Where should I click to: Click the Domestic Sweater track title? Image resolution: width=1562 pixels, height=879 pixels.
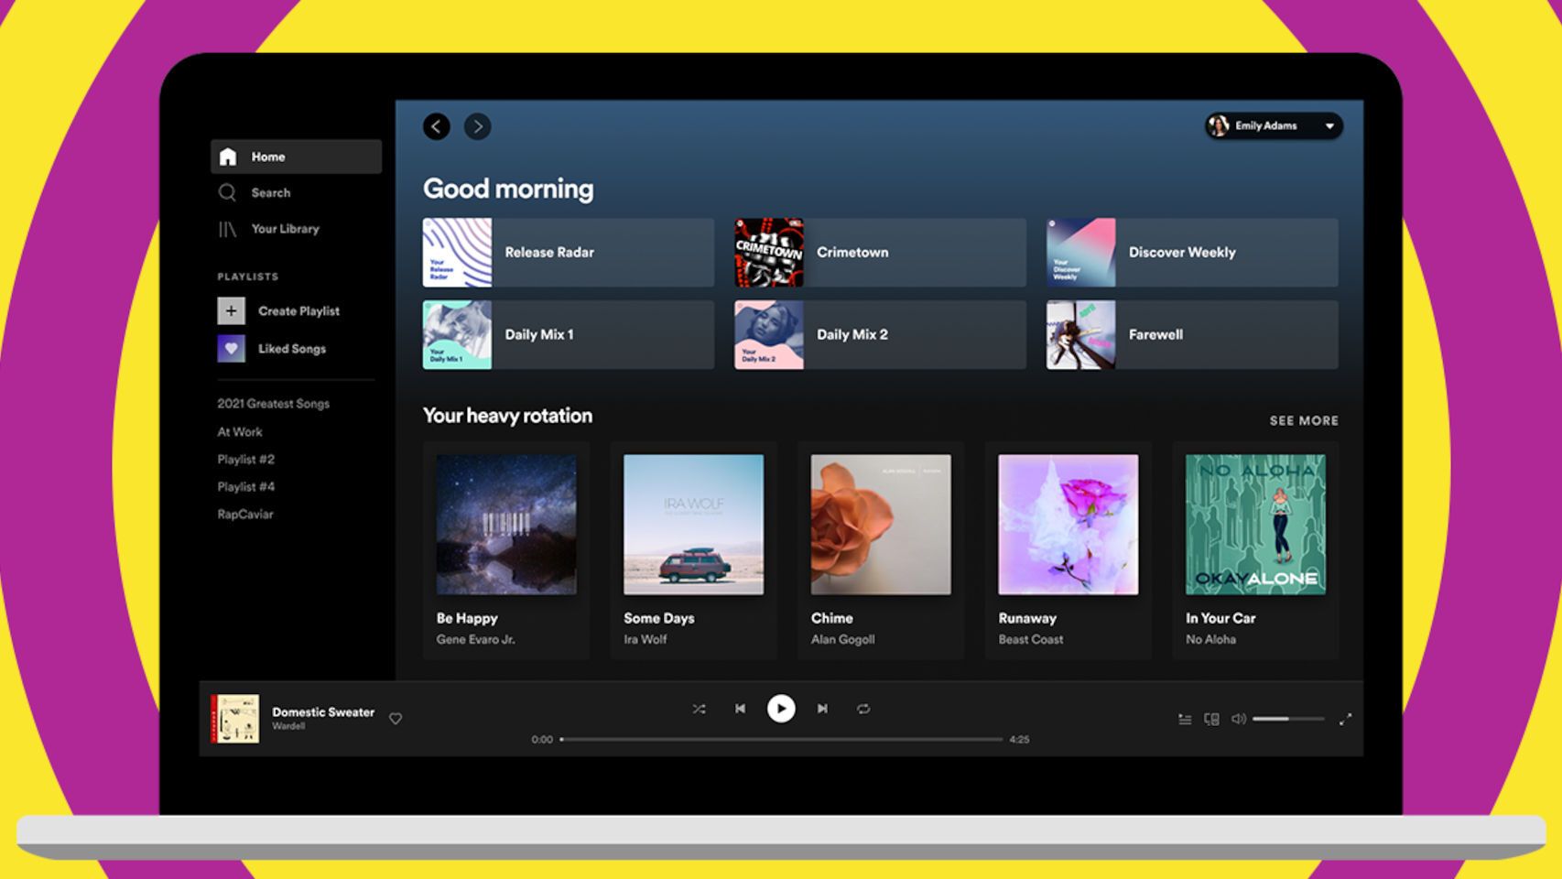point(323,711)
